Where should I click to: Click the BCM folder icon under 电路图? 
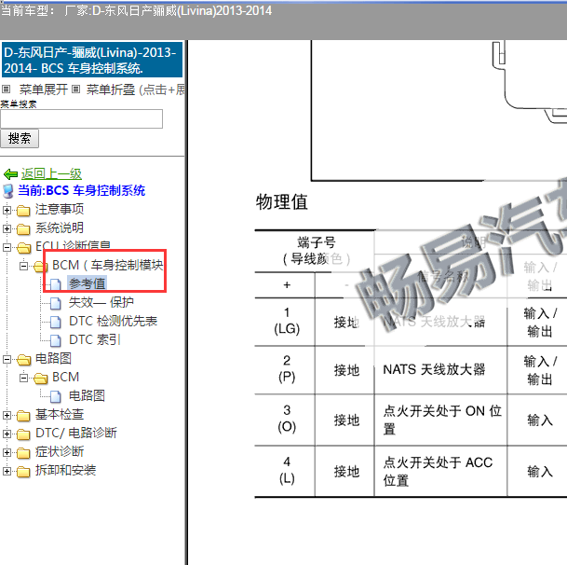(x=41, y=379)
